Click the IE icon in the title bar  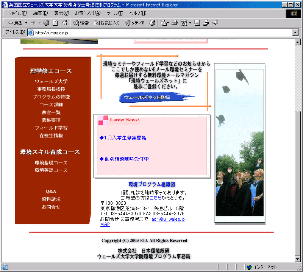5,5
